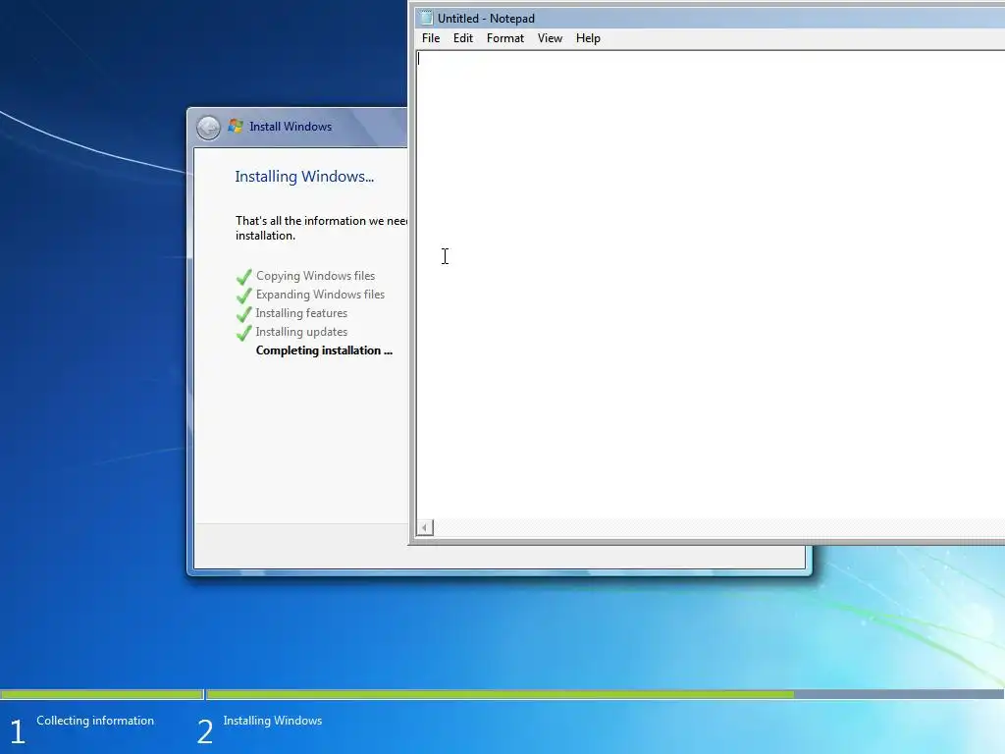The height and width of the screenshot is (754, 1005).
Task: Click the Notepad icon in title bar
Action: point(426,18)
